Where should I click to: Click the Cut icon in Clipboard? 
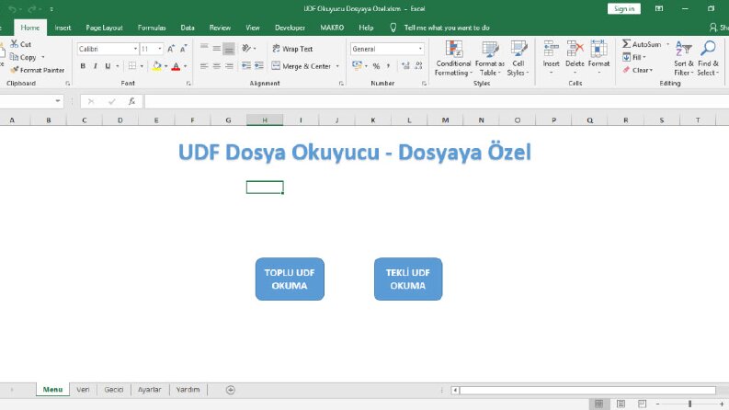[x=15, y=44]
